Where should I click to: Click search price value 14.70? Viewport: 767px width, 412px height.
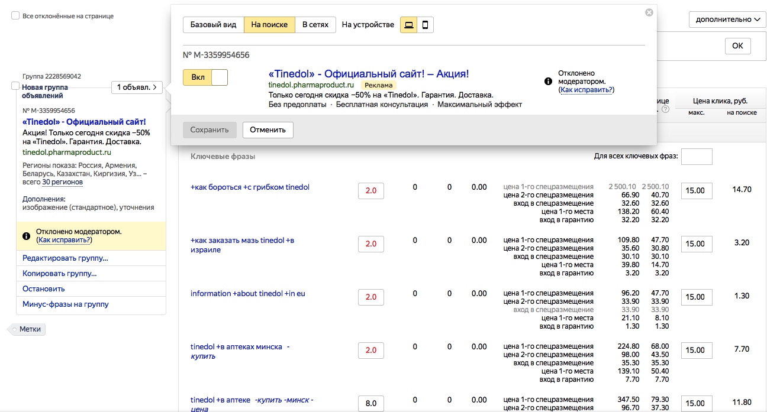coord(742,190)
